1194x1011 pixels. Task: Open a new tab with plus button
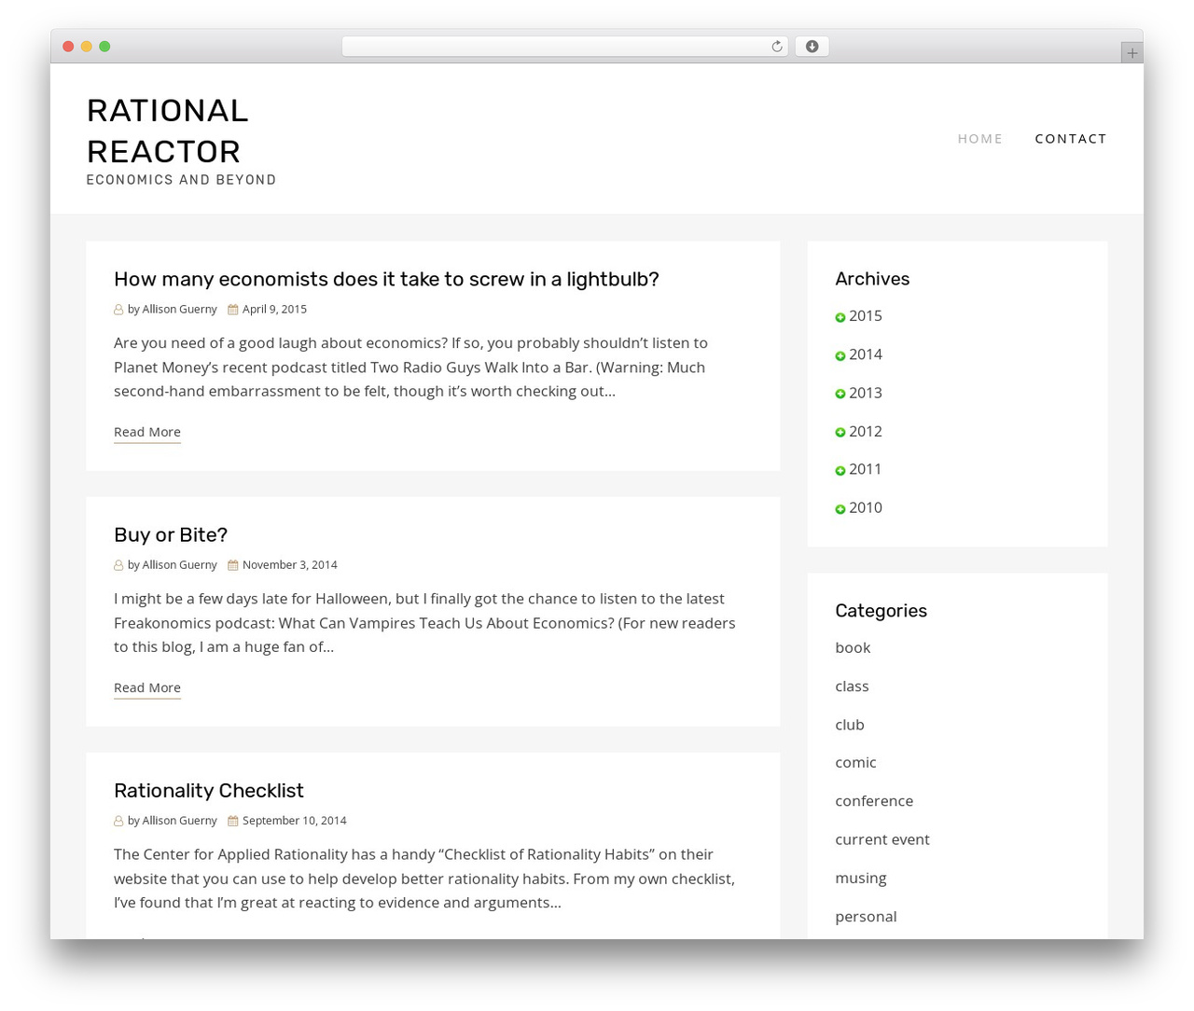(x=1132, y=53)
